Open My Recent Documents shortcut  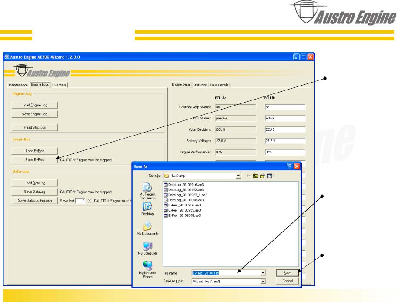click(147, 191)
